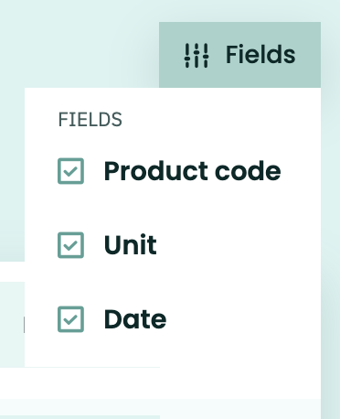Collapse the Fields menu using the toolbar button
Screen dimensions: 340x419
[x=239, y=55]
